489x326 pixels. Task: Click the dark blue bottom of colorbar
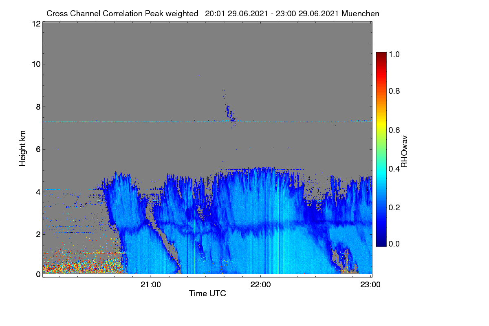pyautogui.click(x=381, y=243)
